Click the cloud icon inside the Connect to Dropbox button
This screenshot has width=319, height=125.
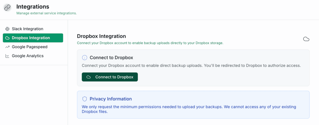[88, 77]
